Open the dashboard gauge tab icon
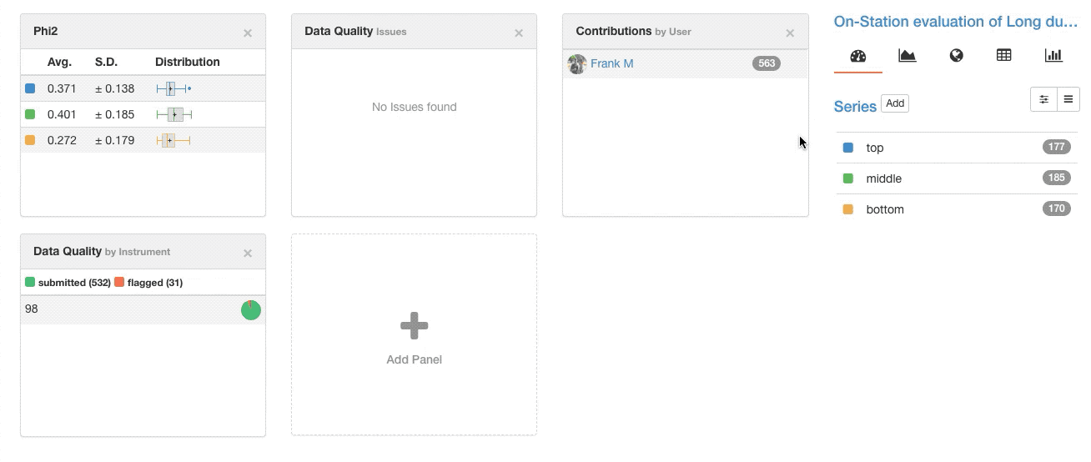Screen dimensions: 1091x462 pyautogui.click(x=858, y=56)
